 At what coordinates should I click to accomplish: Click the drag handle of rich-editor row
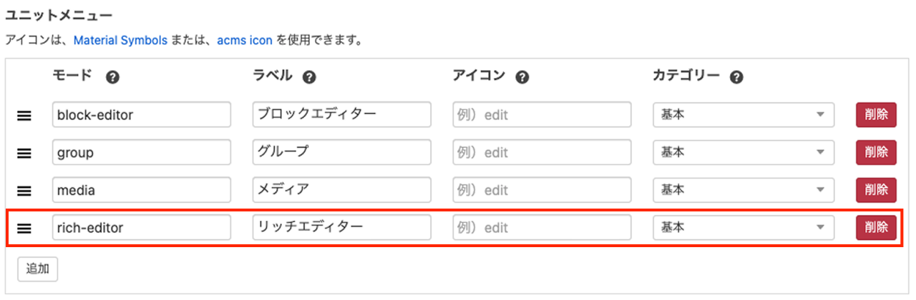[x=24, y=229]
